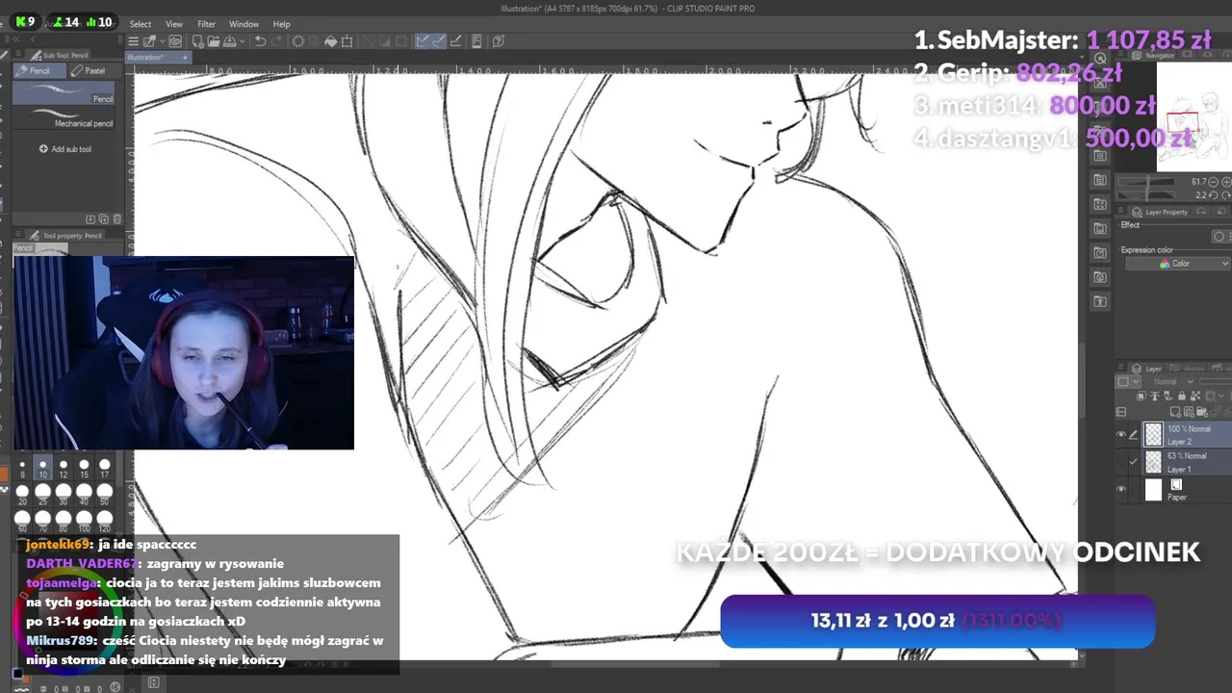The image size is (1232, 693).
Task: Click the touch gesture settings phone icon
Action: pos(475,41)
